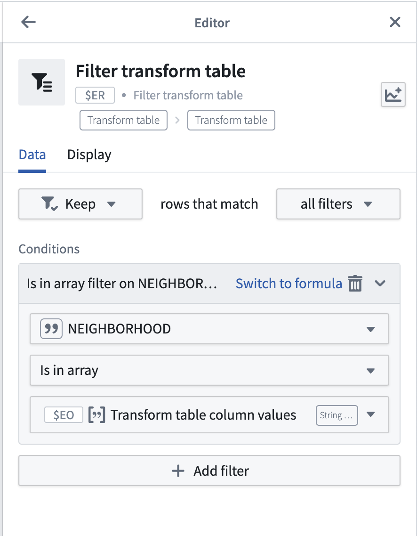Image resolution: width=417 pixels, height=536 pixels.
Task: Click the NEIGHBORHOOD string type icon
Action: pyautogui.click(x=51, y=329)
